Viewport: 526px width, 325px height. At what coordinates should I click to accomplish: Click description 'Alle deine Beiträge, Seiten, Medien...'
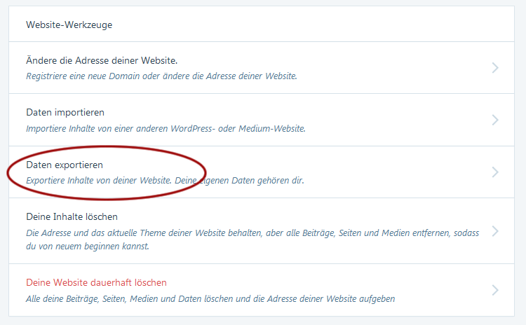(x=210, y=298)
